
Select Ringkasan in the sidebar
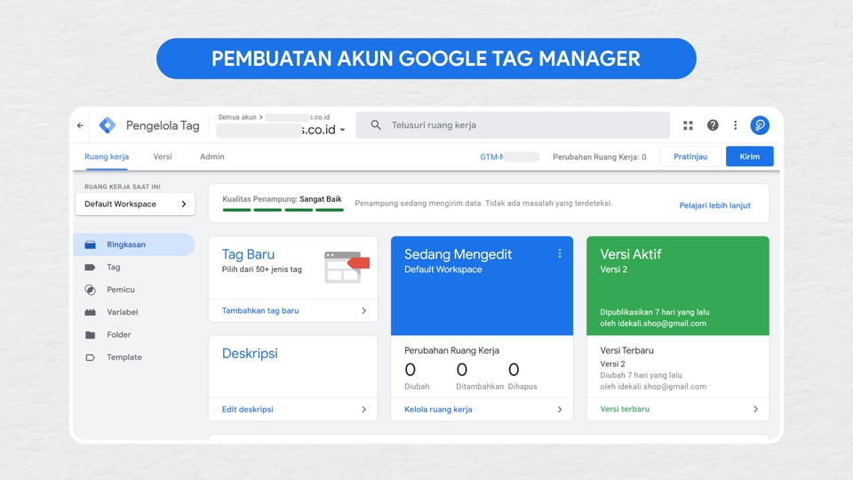(x=134, y=245)
